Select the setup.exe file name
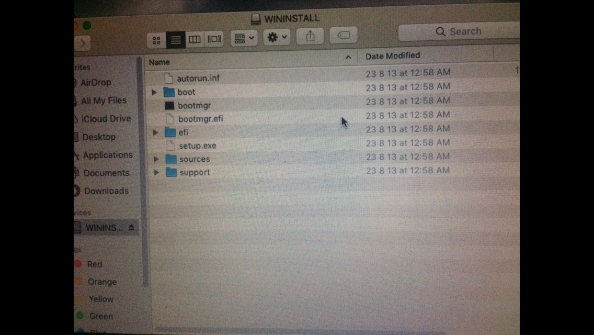594x335 pixels. pos(197,146)
